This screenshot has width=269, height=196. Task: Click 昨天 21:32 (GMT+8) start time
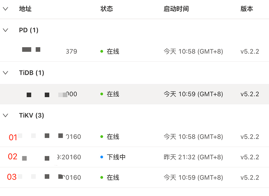[x=193, y=158]
